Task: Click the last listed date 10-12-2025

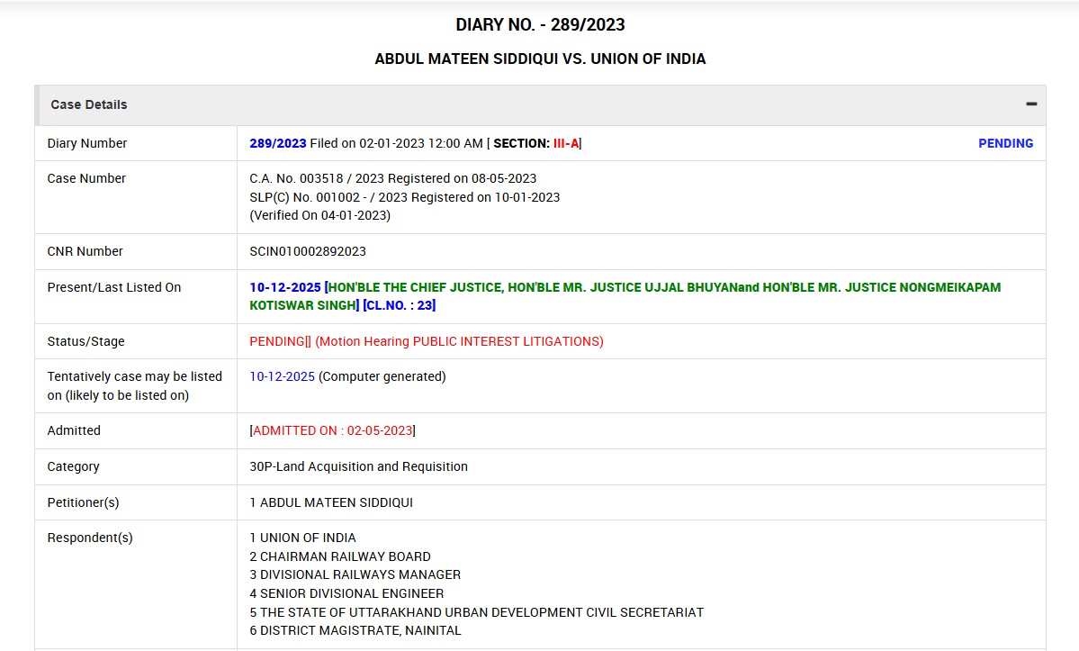Action: [284, 287]
